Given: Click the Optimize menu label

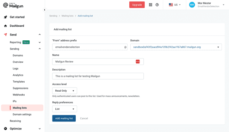Looking at the screenshot, I should click(x=16, y=128).
